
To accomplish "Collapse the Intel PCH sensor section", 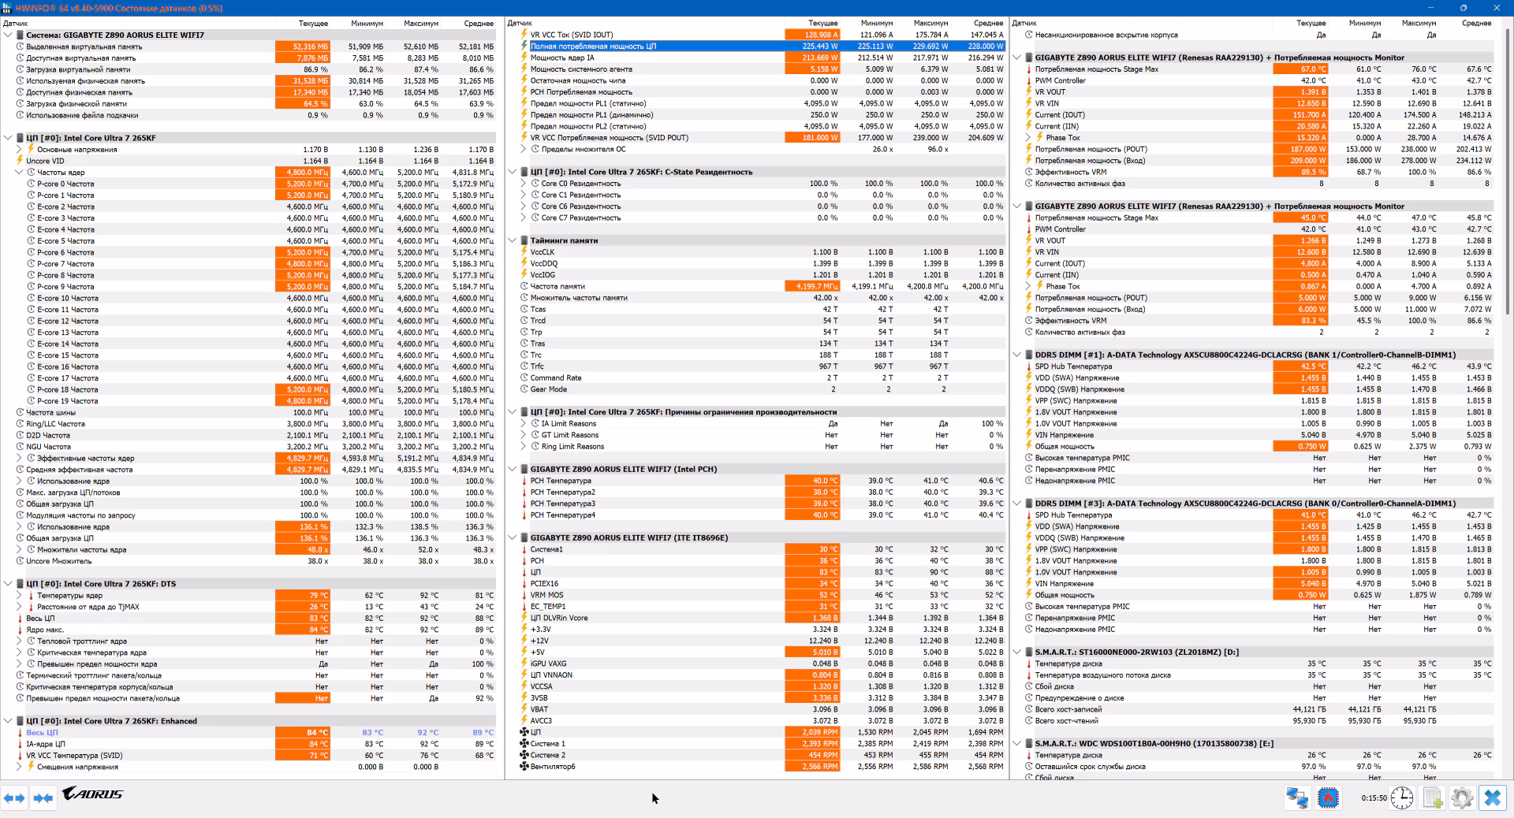I will (513, 469).
